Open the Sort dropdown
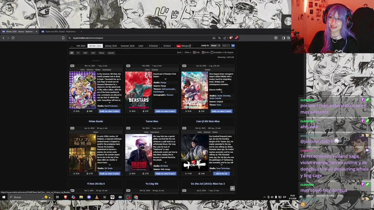Screen dimensions: 374x210 (180, 52)
